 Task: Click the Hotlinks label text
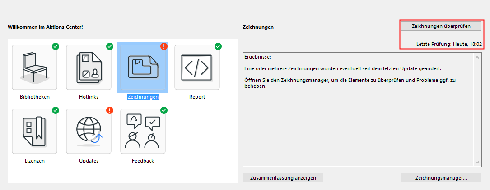(89, 97)
